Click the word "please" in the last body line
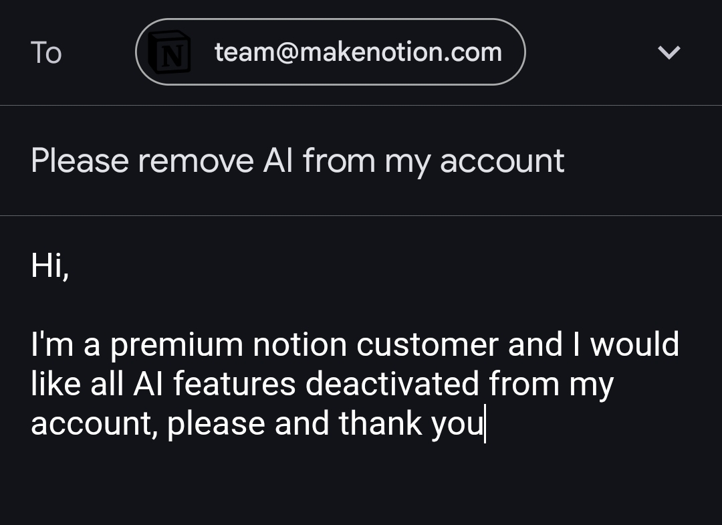The width and height of the screenshot is (722, 525). (x=215, y=424)
